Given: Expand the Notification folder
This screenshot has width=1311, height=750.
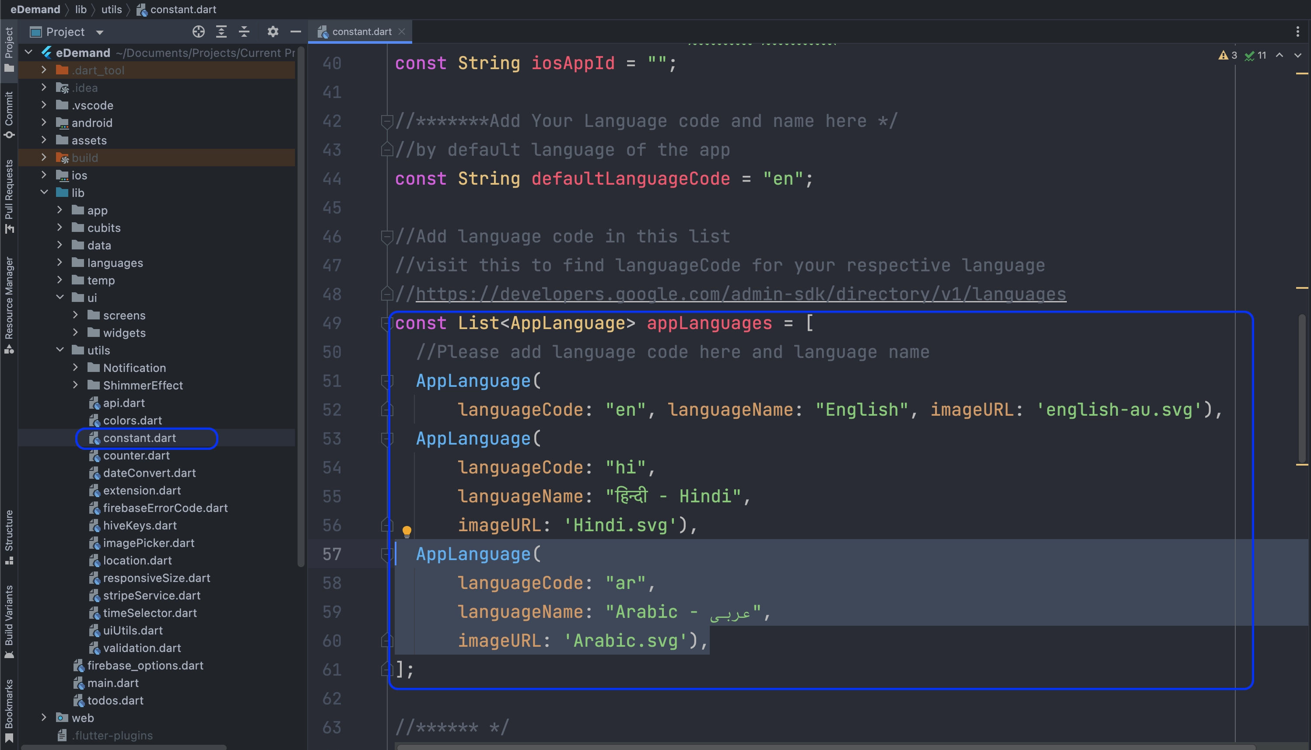Looking at the screenshot, I should click(x=75, y=368).
